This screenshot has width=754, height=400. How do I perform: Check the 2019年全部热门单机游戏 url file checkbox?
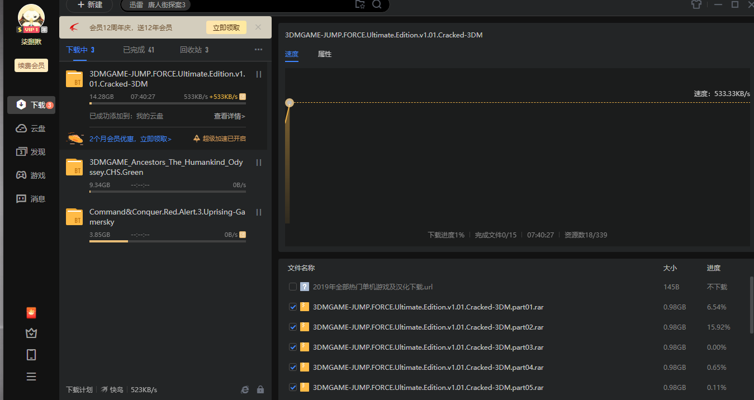point(293,287)
